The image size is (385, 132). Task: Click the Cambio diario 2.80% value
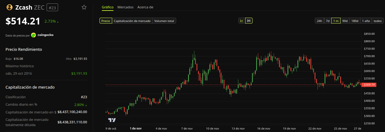tap(79, 104)
